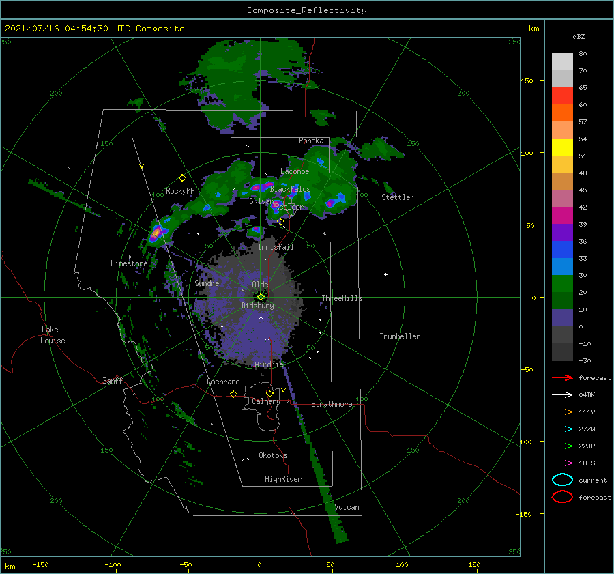Image resolution: width=614 pixels, height=574 pixels.
Task: Click the yellow diamond marker below RedDeer
Action: [280, 222]
